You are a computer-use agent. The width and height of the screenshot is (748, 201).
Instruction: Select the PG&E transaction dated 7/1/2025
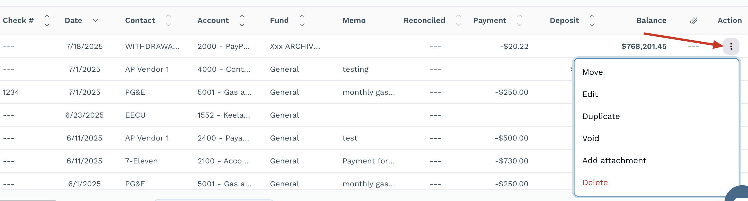coord(135,92)
